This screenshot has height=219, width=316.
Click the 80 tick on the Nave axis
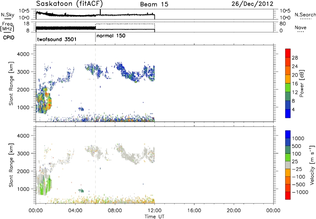click(x=282, y=24)
